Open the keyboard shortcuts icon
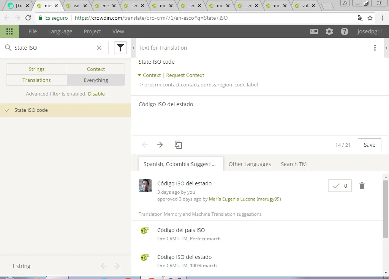Image resolution: width=389 pixels, height=279 pixels. [314, 31]
